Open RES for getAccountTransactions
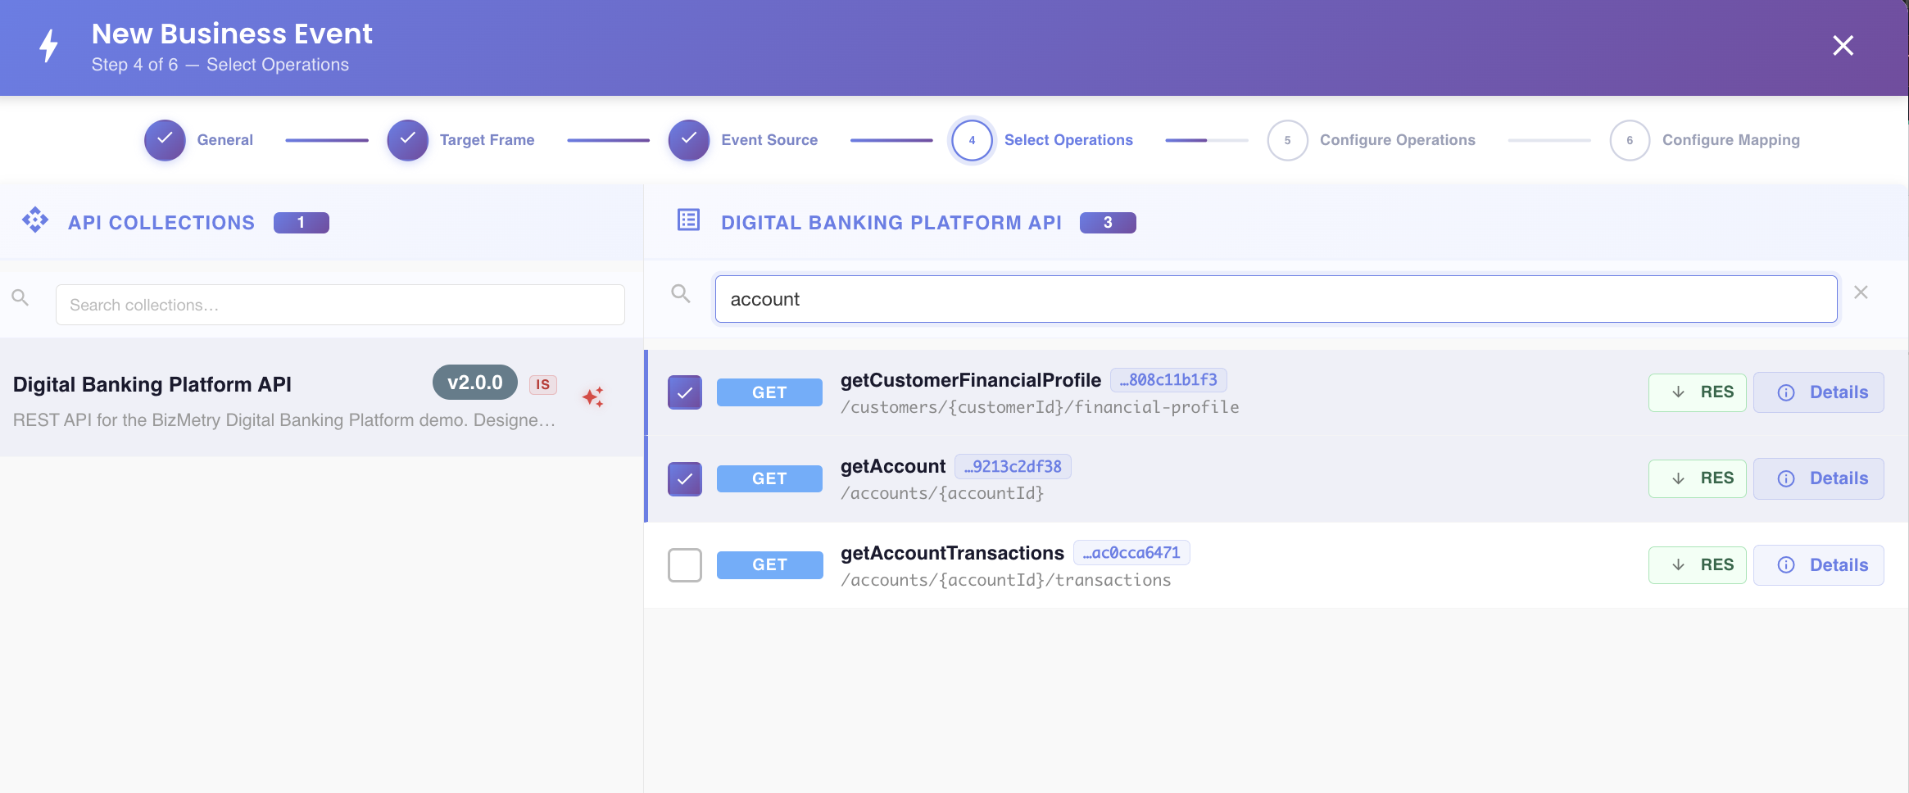 tap(1697, 565)
